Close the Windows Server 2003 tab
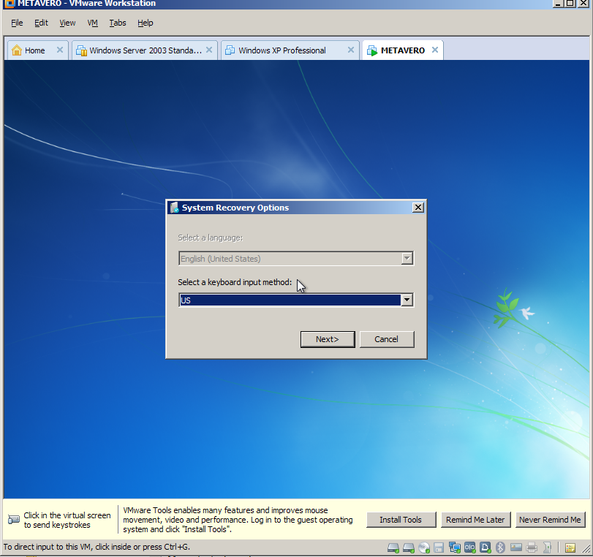 pos(209,50)
